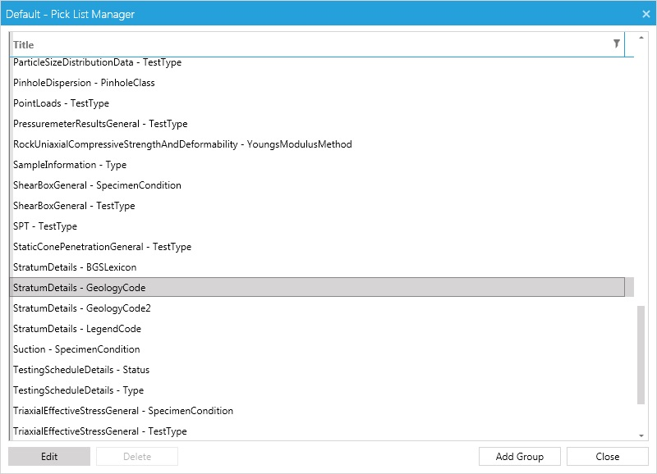Select StratumDetails - LegendCode row

[x=317, y=328]
